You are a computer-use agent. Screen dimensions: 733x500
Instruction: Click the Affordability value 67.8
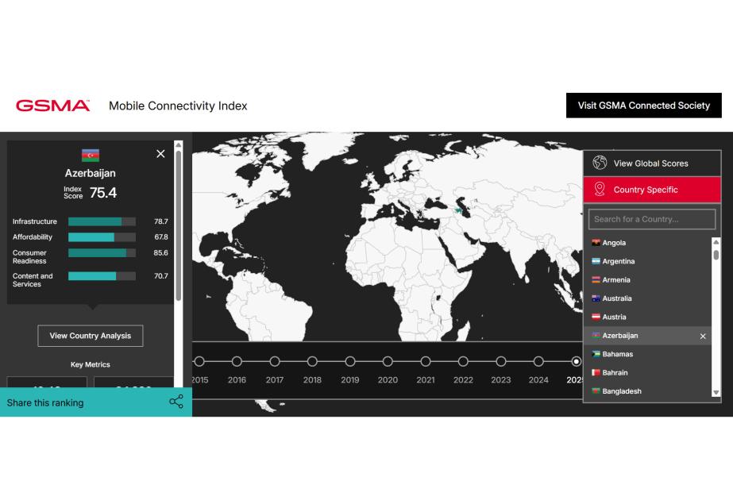point(160,237)
